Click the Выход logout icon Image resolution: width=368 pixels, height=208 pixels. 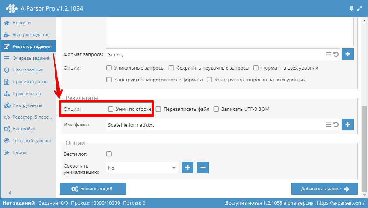pos(7,152)
